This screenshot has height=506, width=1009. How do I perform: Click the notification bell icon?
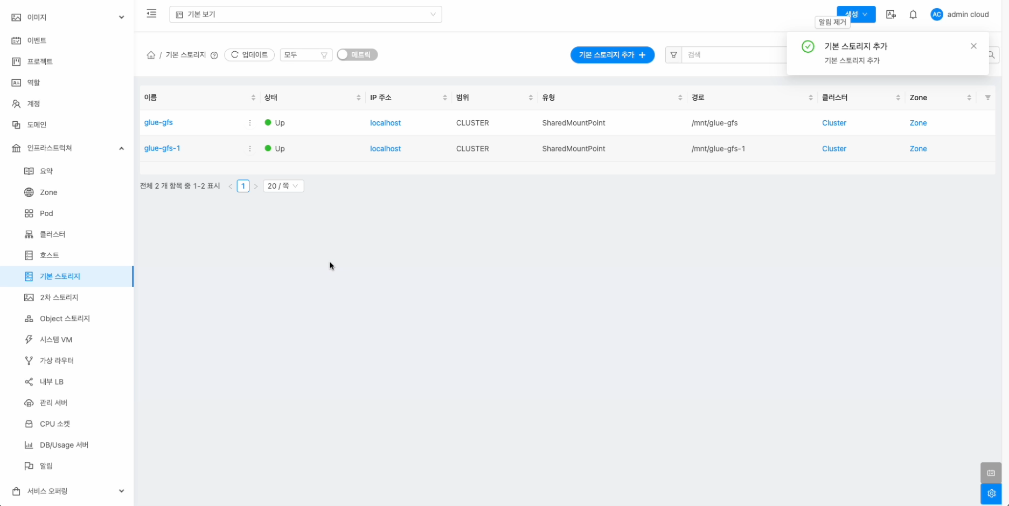click(x=913, y=15)
